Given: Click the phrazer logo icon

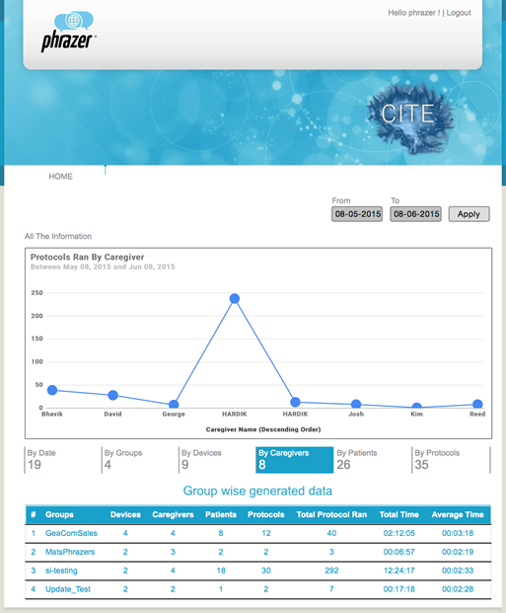Looking at the screenshot, I should [69, 32].
